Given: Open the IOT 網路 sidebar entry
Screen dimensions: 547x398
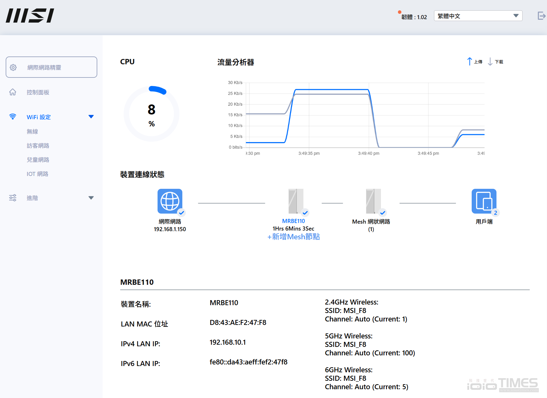Looking at the screenshot, I should (x=37, y=174).
